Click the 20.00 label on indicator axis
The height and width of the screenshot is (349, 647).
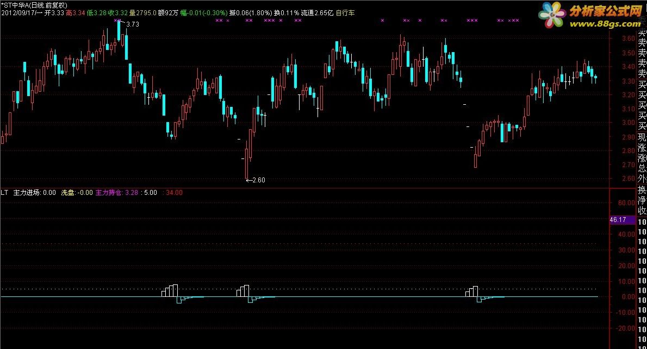pos(627,265)
